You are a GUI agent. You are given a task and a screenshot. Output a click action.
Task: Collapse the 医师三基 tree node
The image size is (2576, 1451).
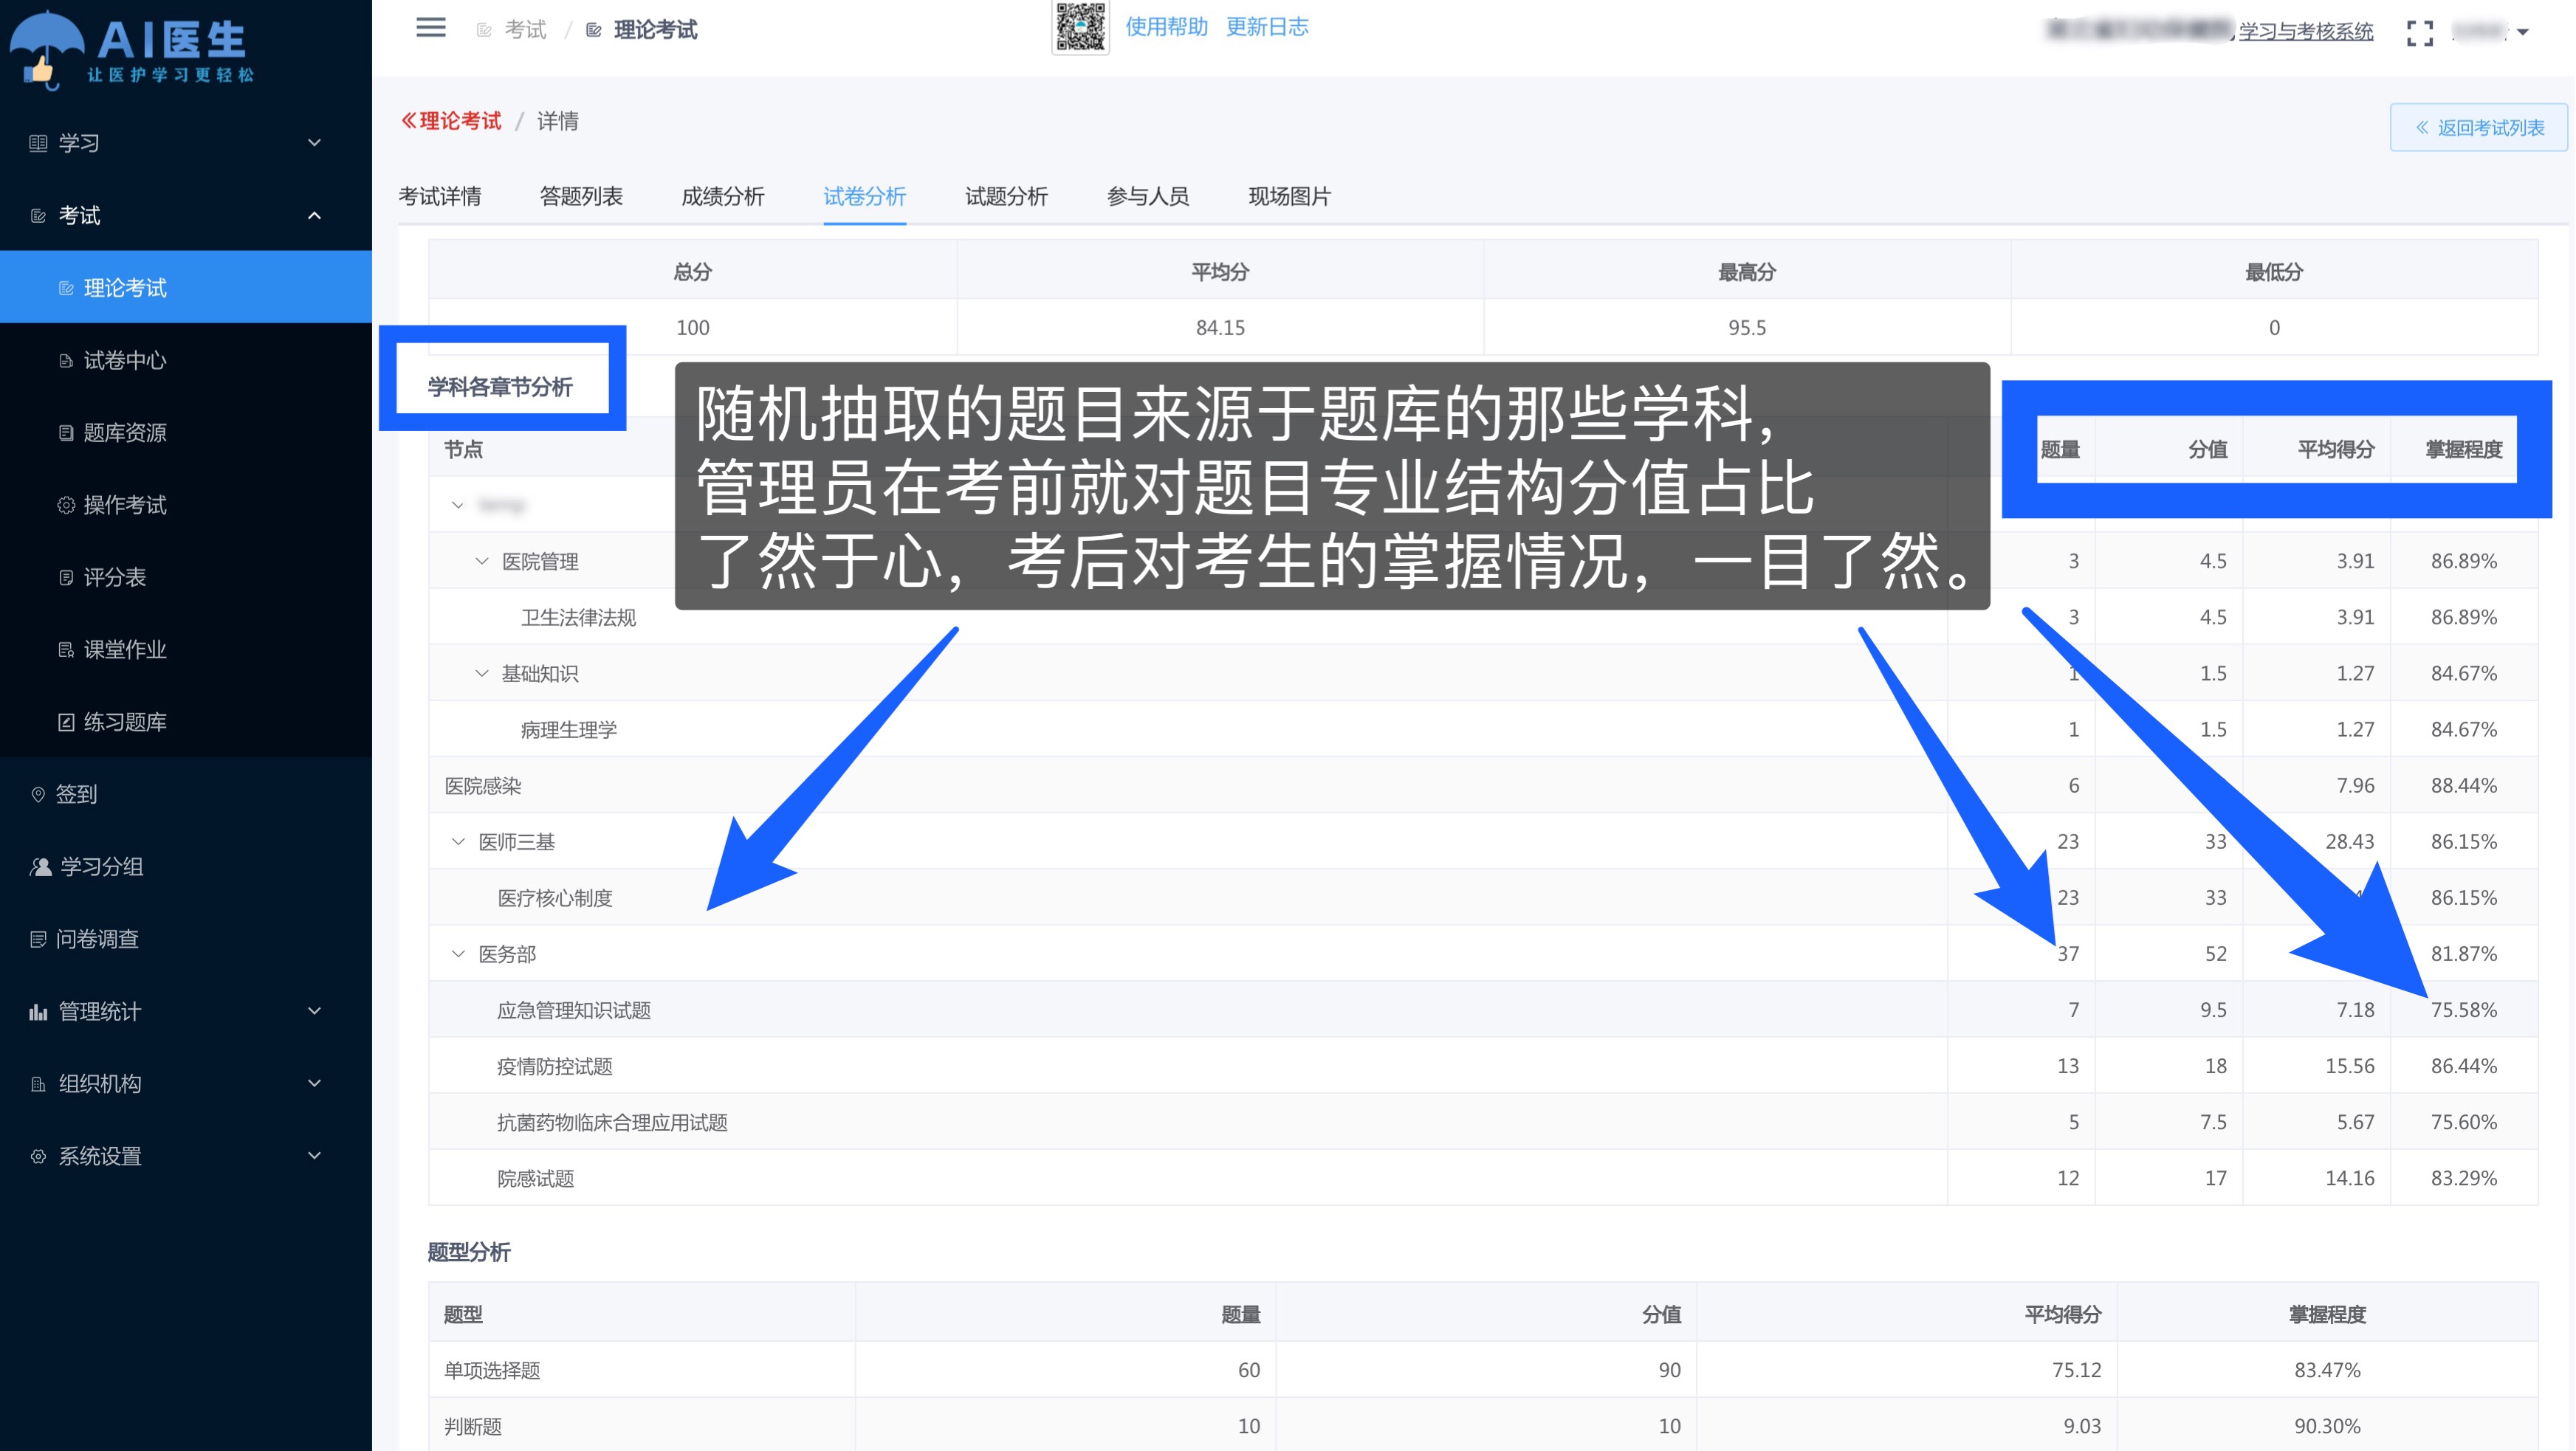click(x=458, y=842)
